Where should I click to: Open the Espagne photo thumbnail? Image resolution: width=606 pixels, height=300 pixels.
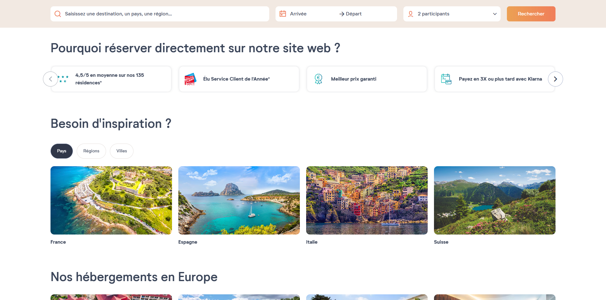click(239, 200)
